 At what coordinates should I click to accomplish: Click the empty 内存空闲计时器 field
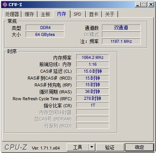(x=93, y=112)
